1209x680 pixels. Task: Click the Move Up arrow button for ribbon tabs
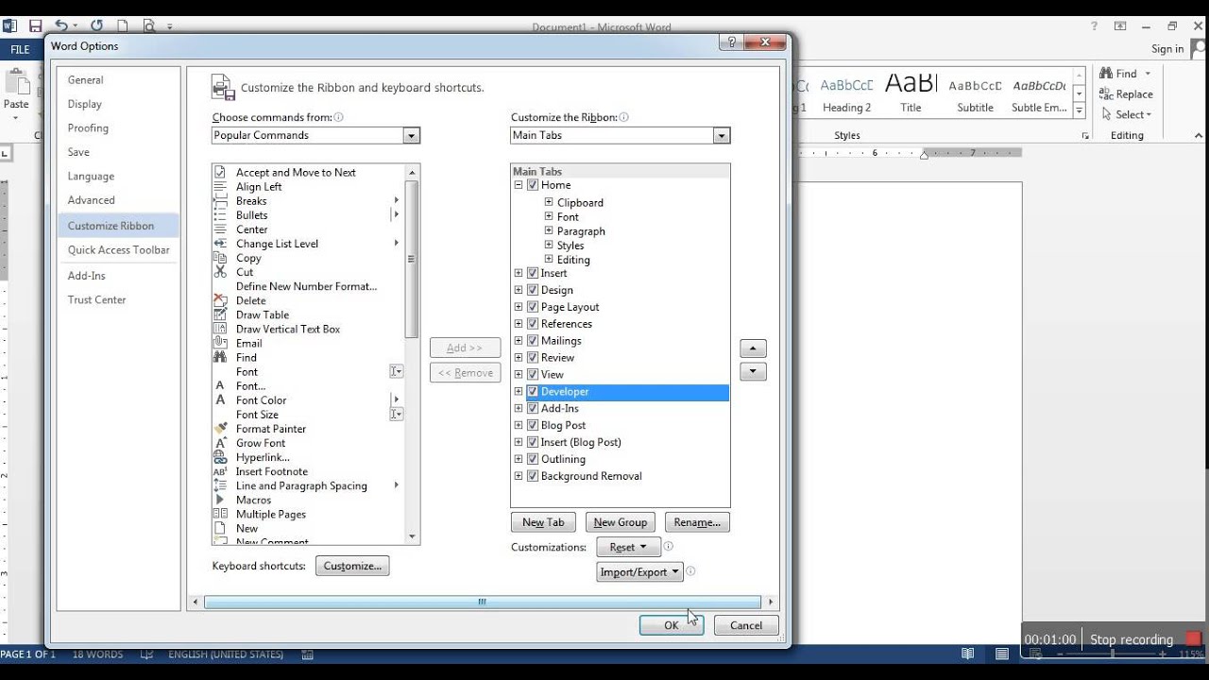pyautogui.click(x=753, y=348)
